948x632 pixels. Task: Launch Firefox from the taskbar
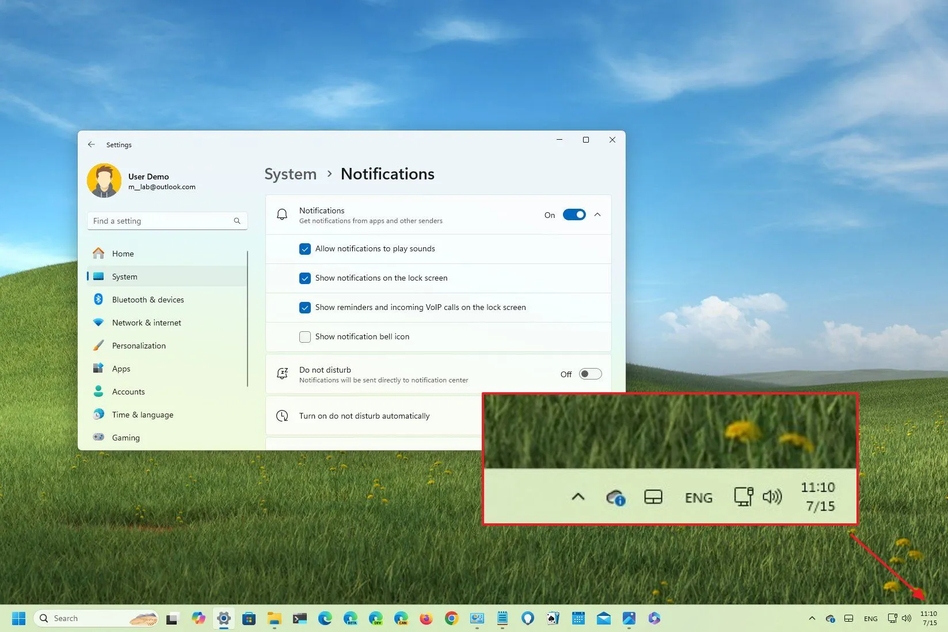pyautogui.click(x=426, y=618)
